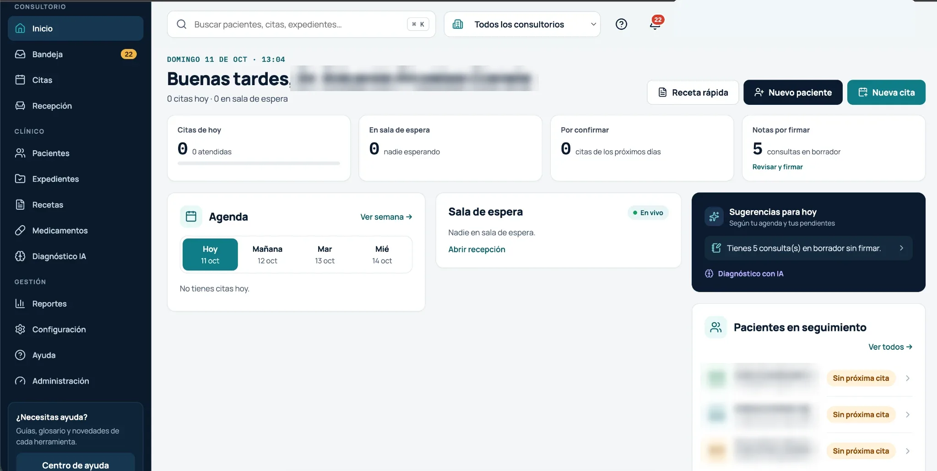Click the Nueva cita button
Image resolution: width=937 pixels, height=471 pixels.
(x=886, y=92)
